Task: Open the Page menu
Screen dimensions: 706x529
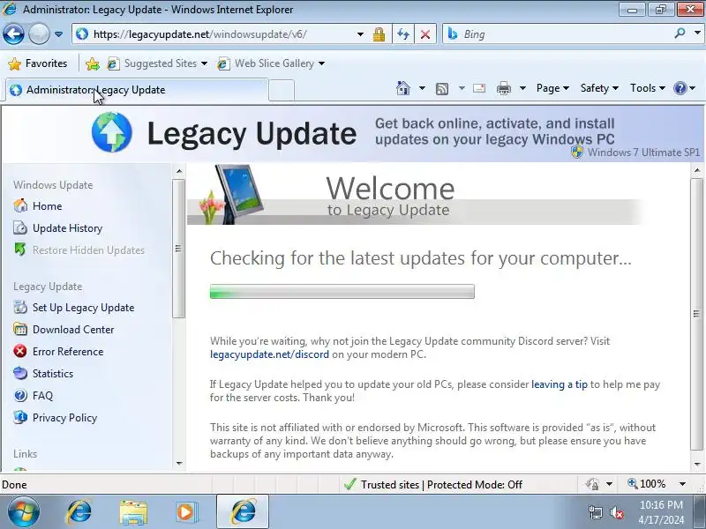Action: pyautogui.click(x=552, y=88)
